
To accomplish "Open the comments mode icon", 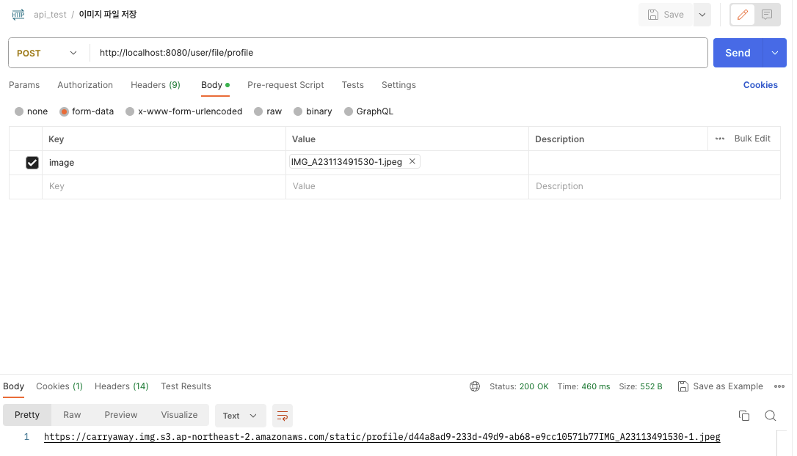I will tap(766, 15).
